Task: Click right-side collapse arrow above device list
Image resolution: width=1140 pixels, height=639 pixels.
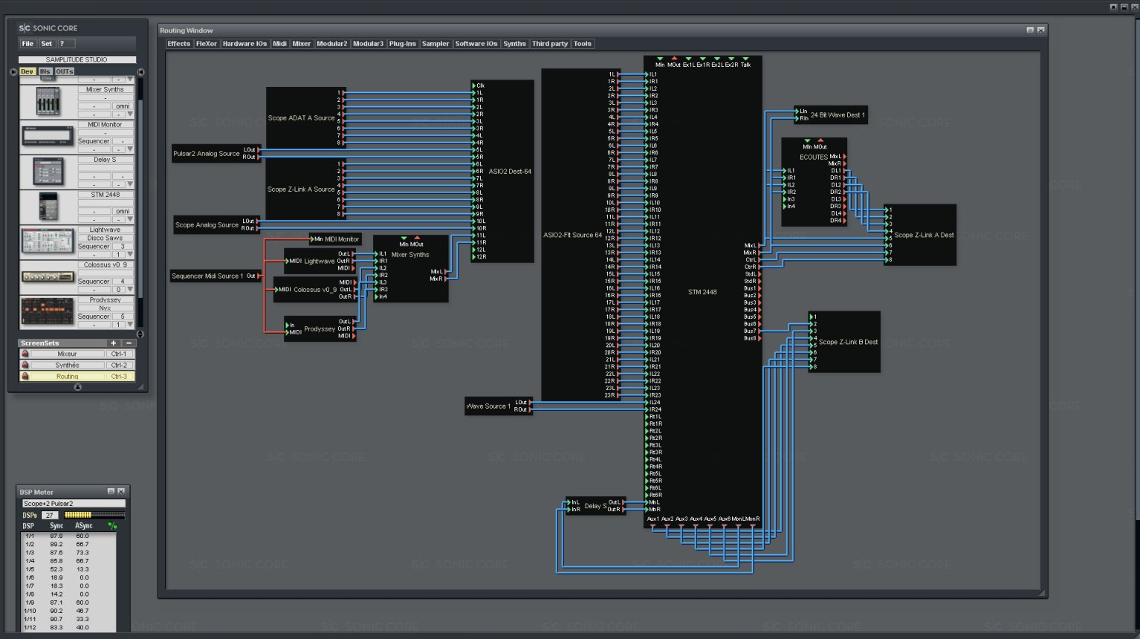Action: pos(140,72)
